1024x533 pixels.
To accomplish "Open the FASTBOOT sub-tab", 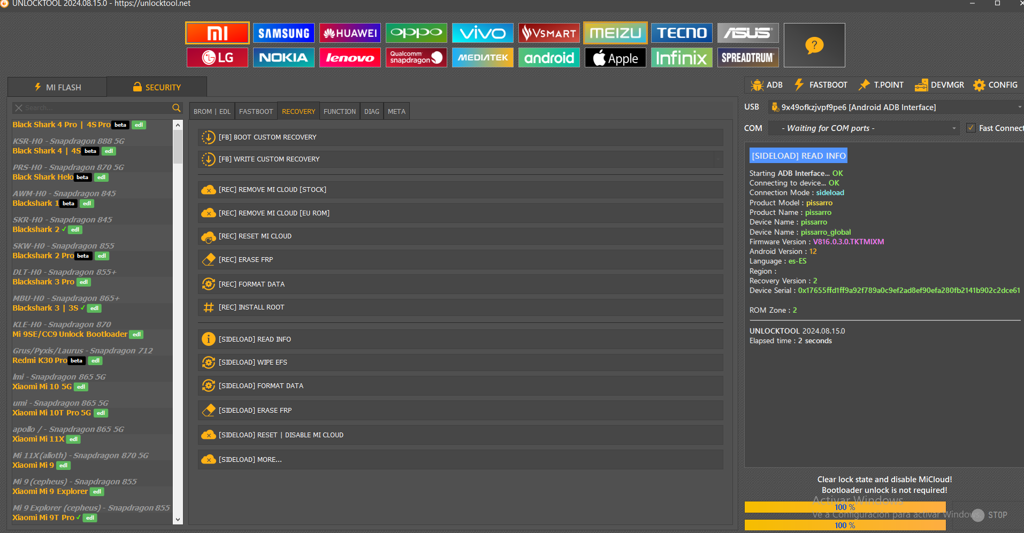I will [x=256, y=111].
